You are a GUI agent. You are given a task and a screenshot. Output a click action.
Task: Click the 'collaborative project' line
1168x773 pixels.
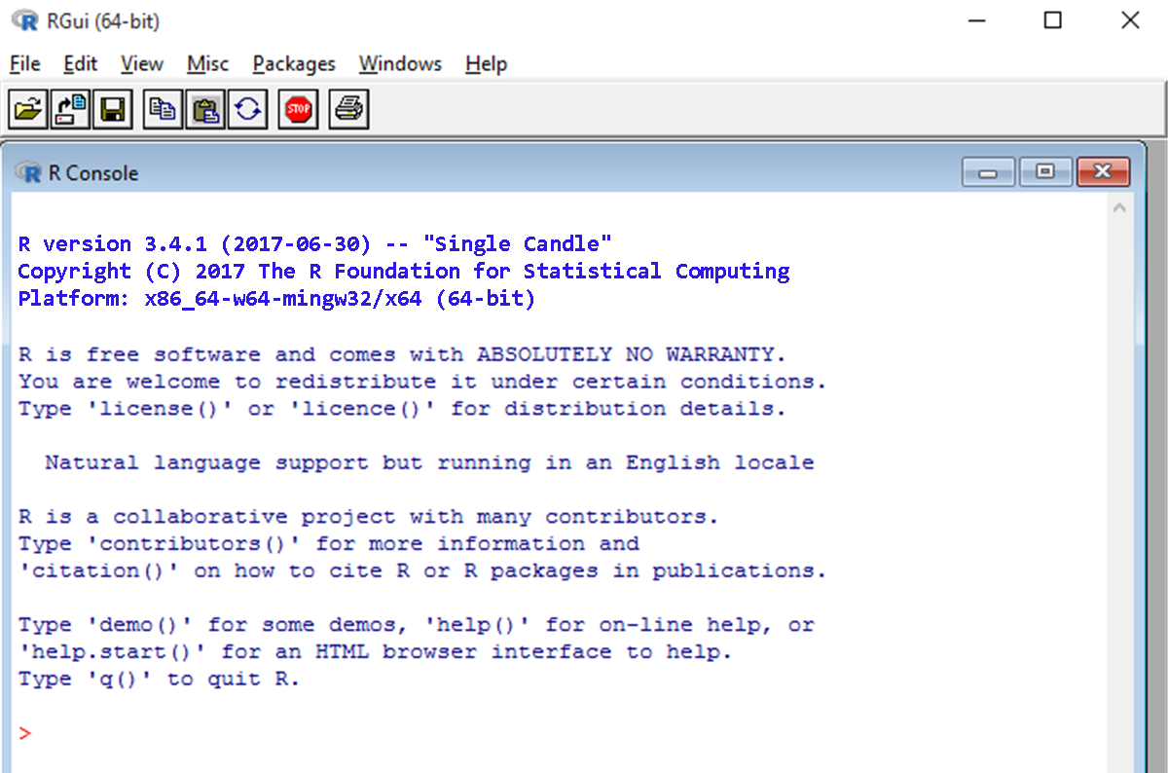(368, 517)
